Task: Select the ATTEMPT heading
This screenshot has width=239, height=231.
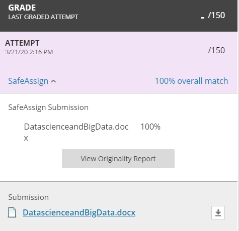Action: click(x=22, y=43)
